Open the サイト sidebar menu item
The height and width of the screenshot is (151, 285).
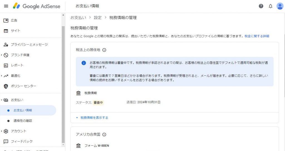coord(16,31)
